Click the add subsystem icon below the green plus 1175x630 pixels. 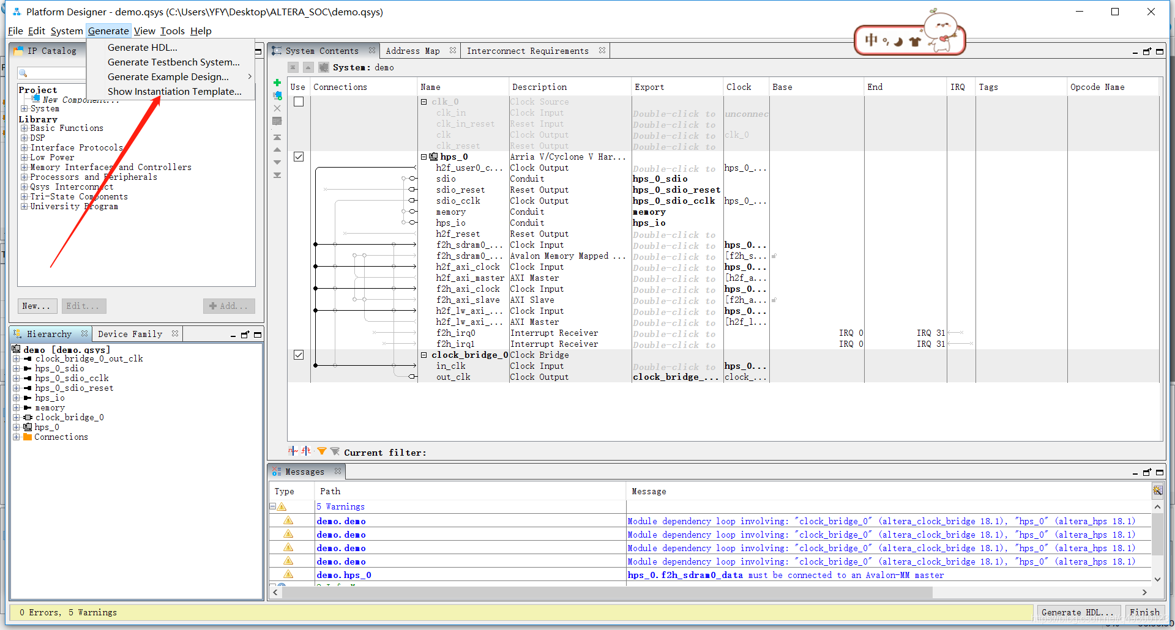pos(277,95)
